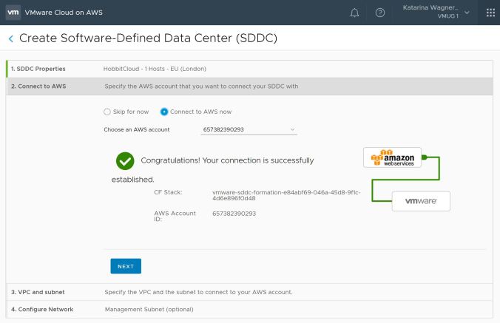Open the apps grid launcher icon
The height and width of the screenshot is (323, 500).
[490, 13]
